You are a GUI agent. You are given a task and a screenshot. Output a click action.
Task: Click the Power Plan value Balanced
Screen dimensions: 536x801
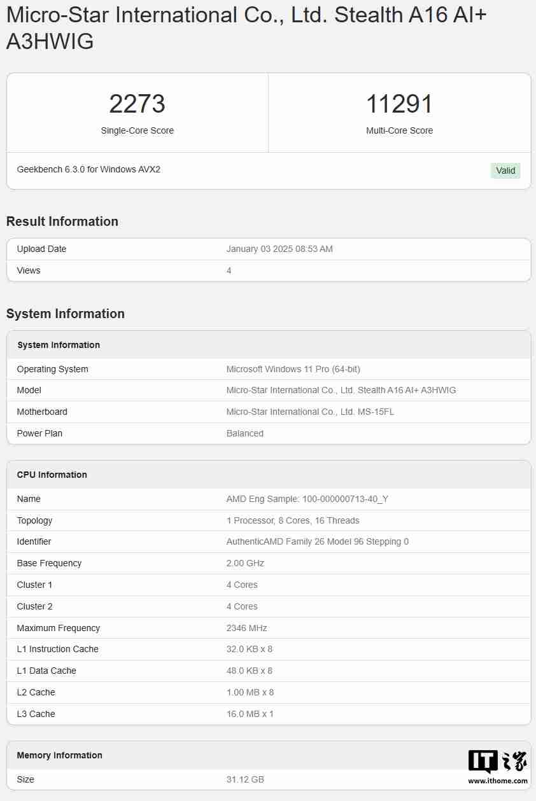tap(244, 433)
